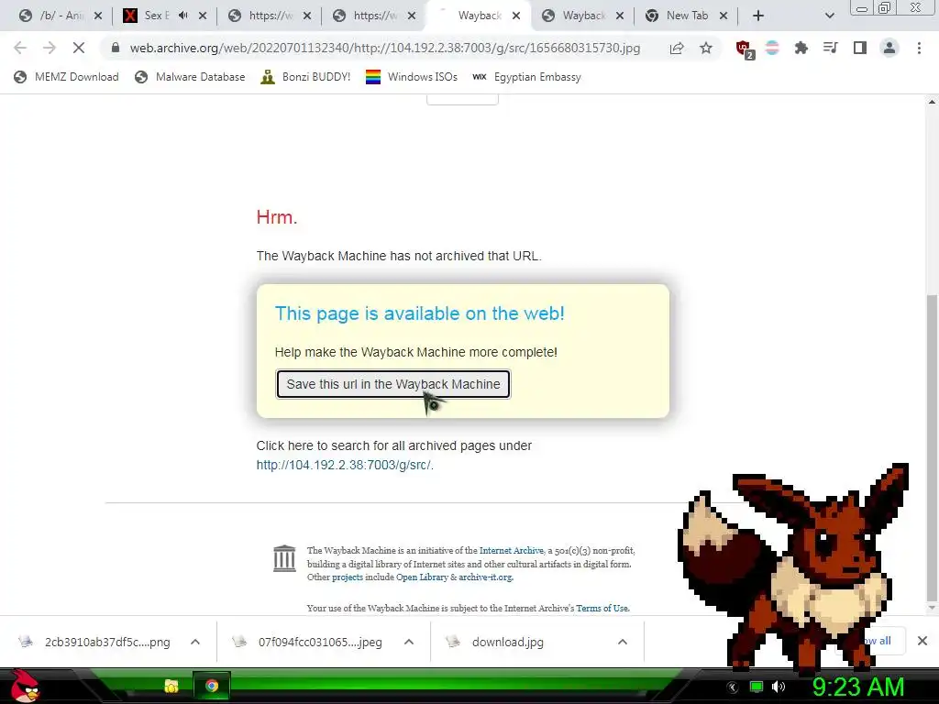
Task: Open the uBlock Origin extension icon
Action: [745, 49]
